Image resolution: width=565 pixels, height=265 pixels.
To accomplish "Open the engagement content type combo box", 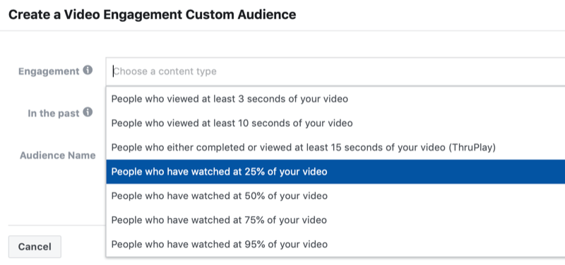I will 335,72.
